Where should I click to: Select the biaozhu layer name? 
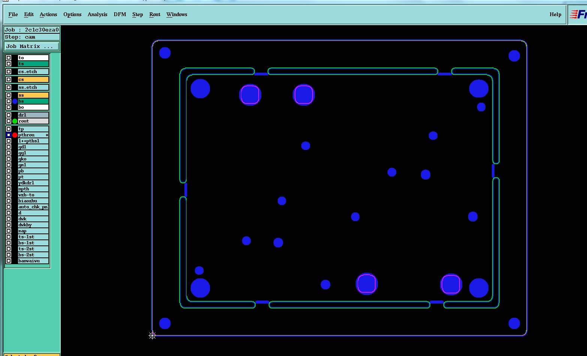33,201
